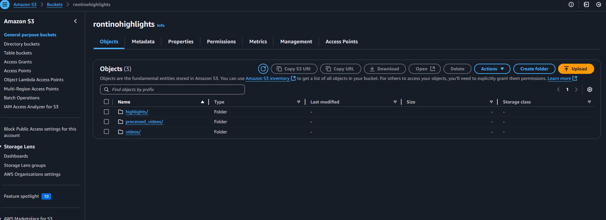Open the Management tab
606x220 pixels.
click(296, 42)
